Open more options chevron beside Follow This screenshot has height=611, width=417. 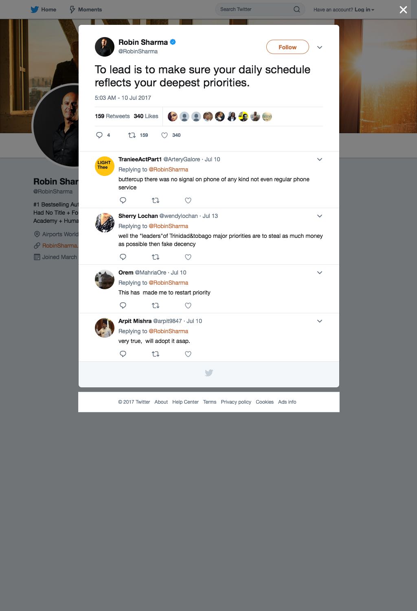(320, 47)
